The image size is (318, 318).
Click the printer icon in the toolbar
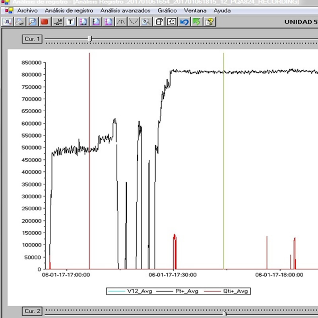[19, 22]
